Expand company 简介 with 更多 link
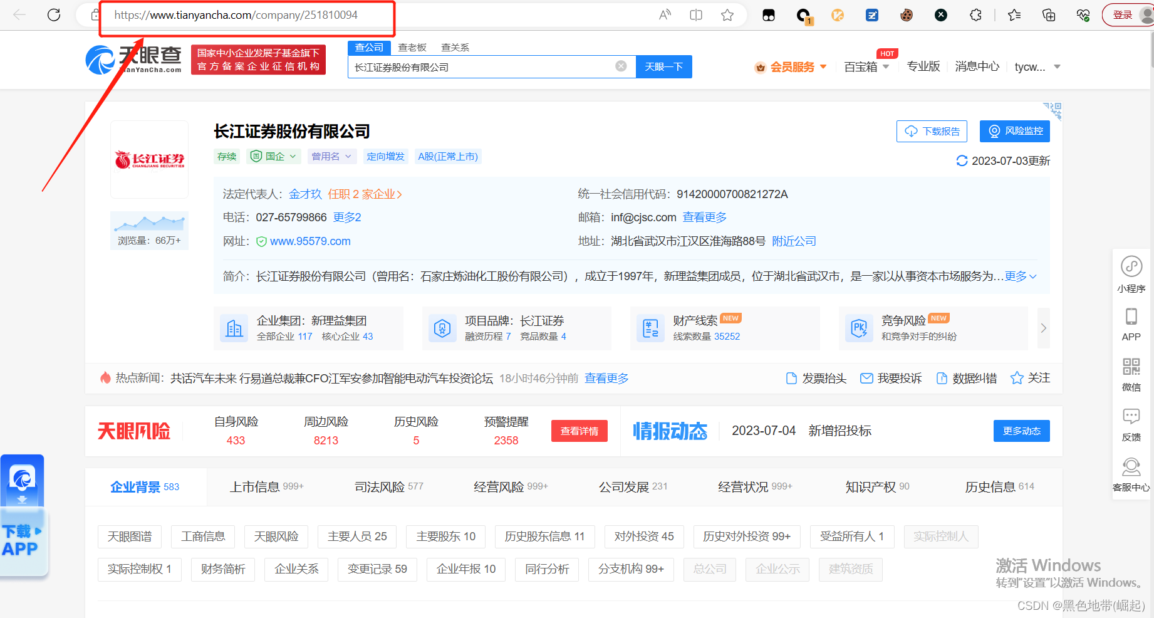Viewport: 1154px width, 618px height. 1021,276
